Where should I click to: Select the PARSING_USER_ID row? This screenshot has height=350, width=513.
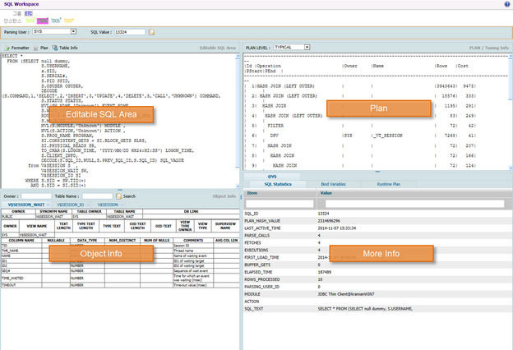[x=378, y=287]
